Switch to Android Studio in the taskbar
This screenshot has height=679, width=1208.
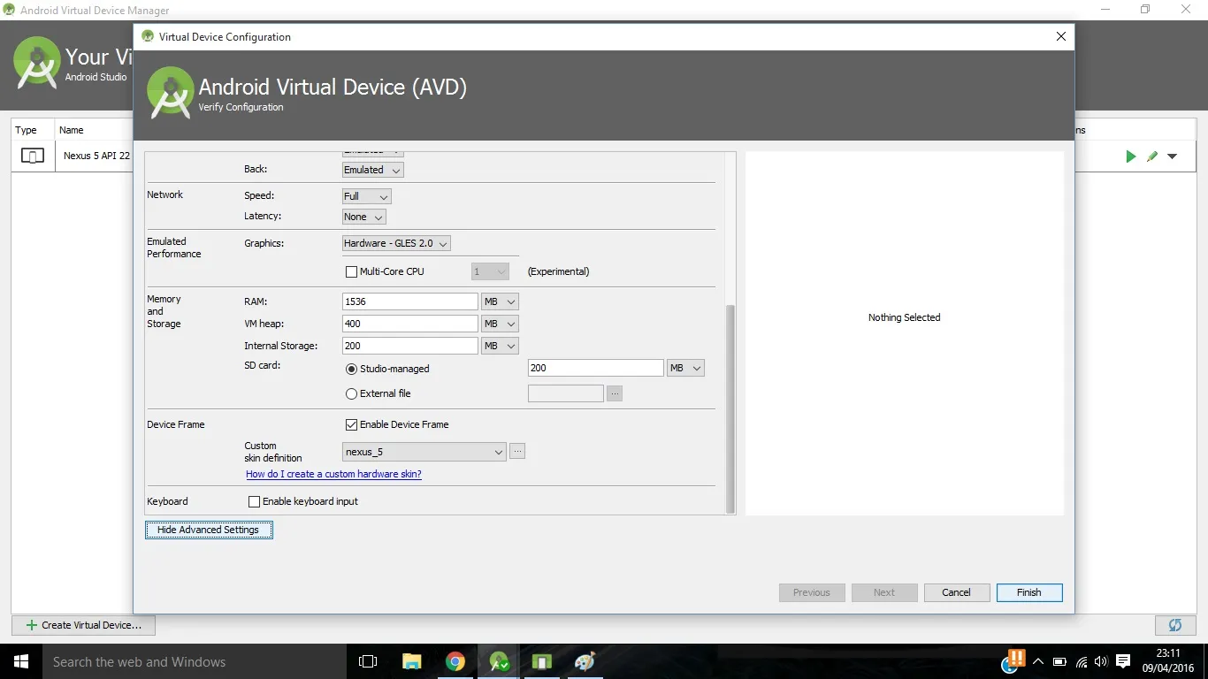(x=499, y=661)
